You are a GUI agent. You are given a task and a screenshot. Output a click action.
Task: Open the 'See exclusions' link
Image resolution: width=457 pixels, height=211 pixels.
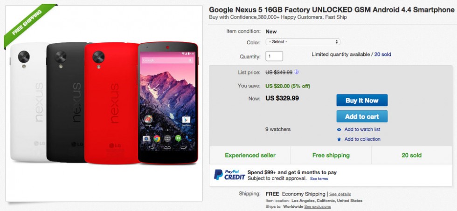318,206
